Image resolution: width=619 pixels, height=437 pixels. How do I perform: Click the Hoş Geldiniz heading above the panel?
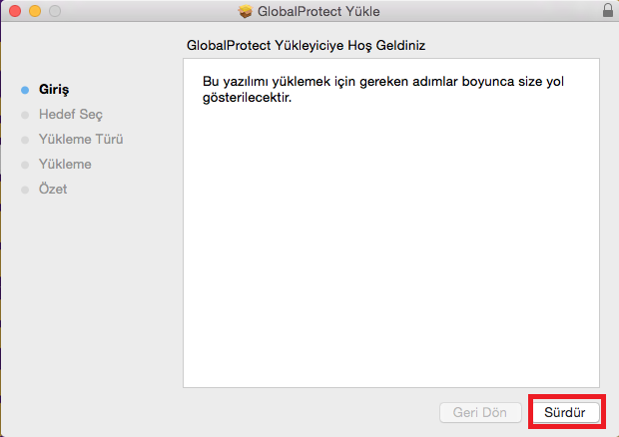(x=306, y=45)
